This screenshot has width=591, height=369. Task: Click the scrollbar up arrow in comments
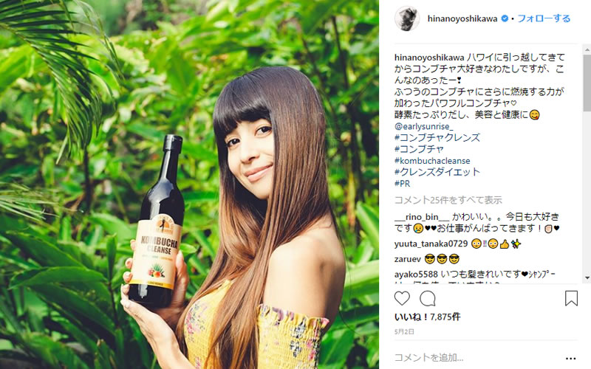coord(587,49)
